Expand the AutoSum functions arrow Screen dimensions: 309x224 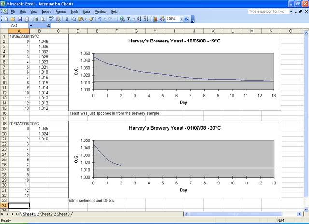[134, 19]
